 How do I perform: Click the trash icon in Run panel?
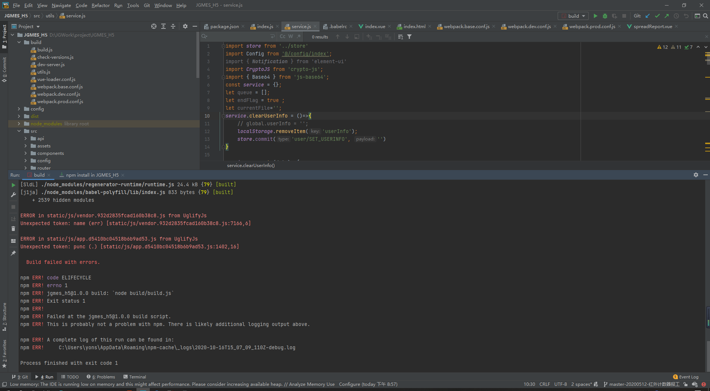[13, 229]
